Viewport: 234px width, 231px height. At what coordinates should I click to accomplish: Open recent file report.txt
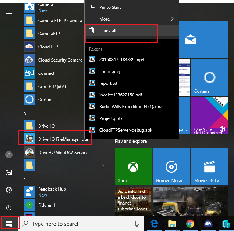click(x=108, y=83)
